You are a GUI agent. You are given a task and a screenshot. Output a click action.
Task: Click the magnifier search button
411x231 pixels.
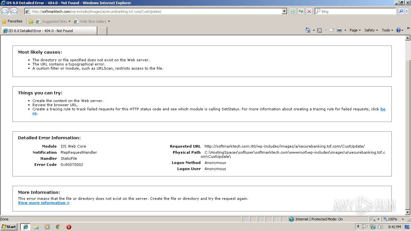point(401,12)
